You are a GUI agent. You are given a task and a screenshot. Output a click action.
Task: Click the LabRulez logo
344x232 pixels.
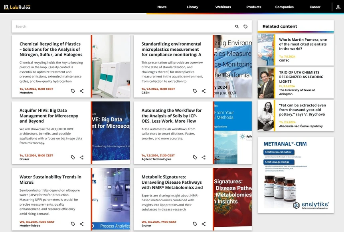tap(17, 7)
